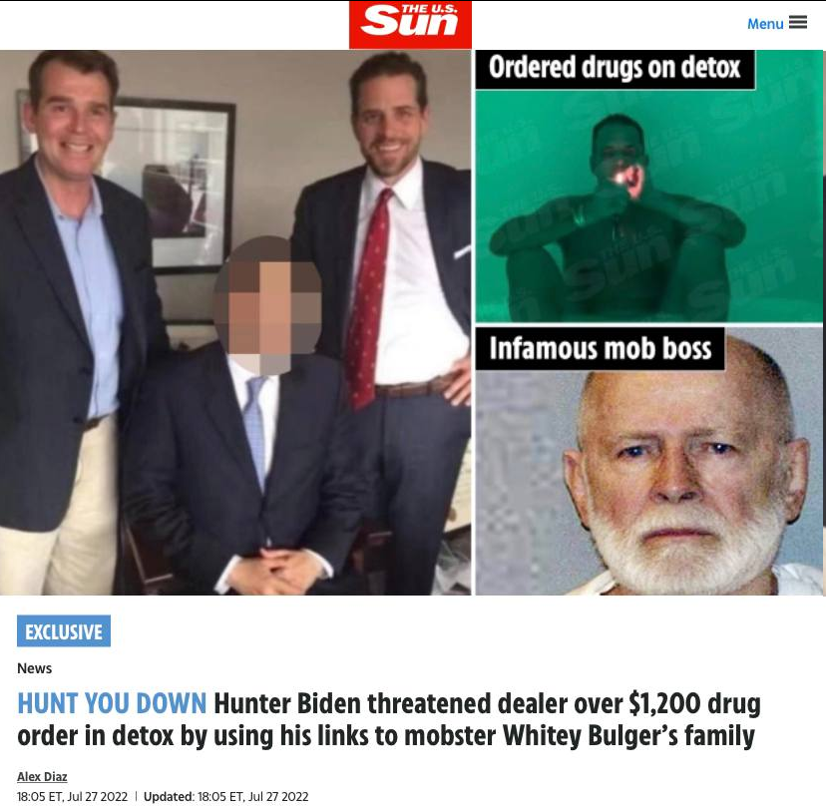Click the framed picture on wall
This screenshot has width=826, height=811.
tap(172, 185)
